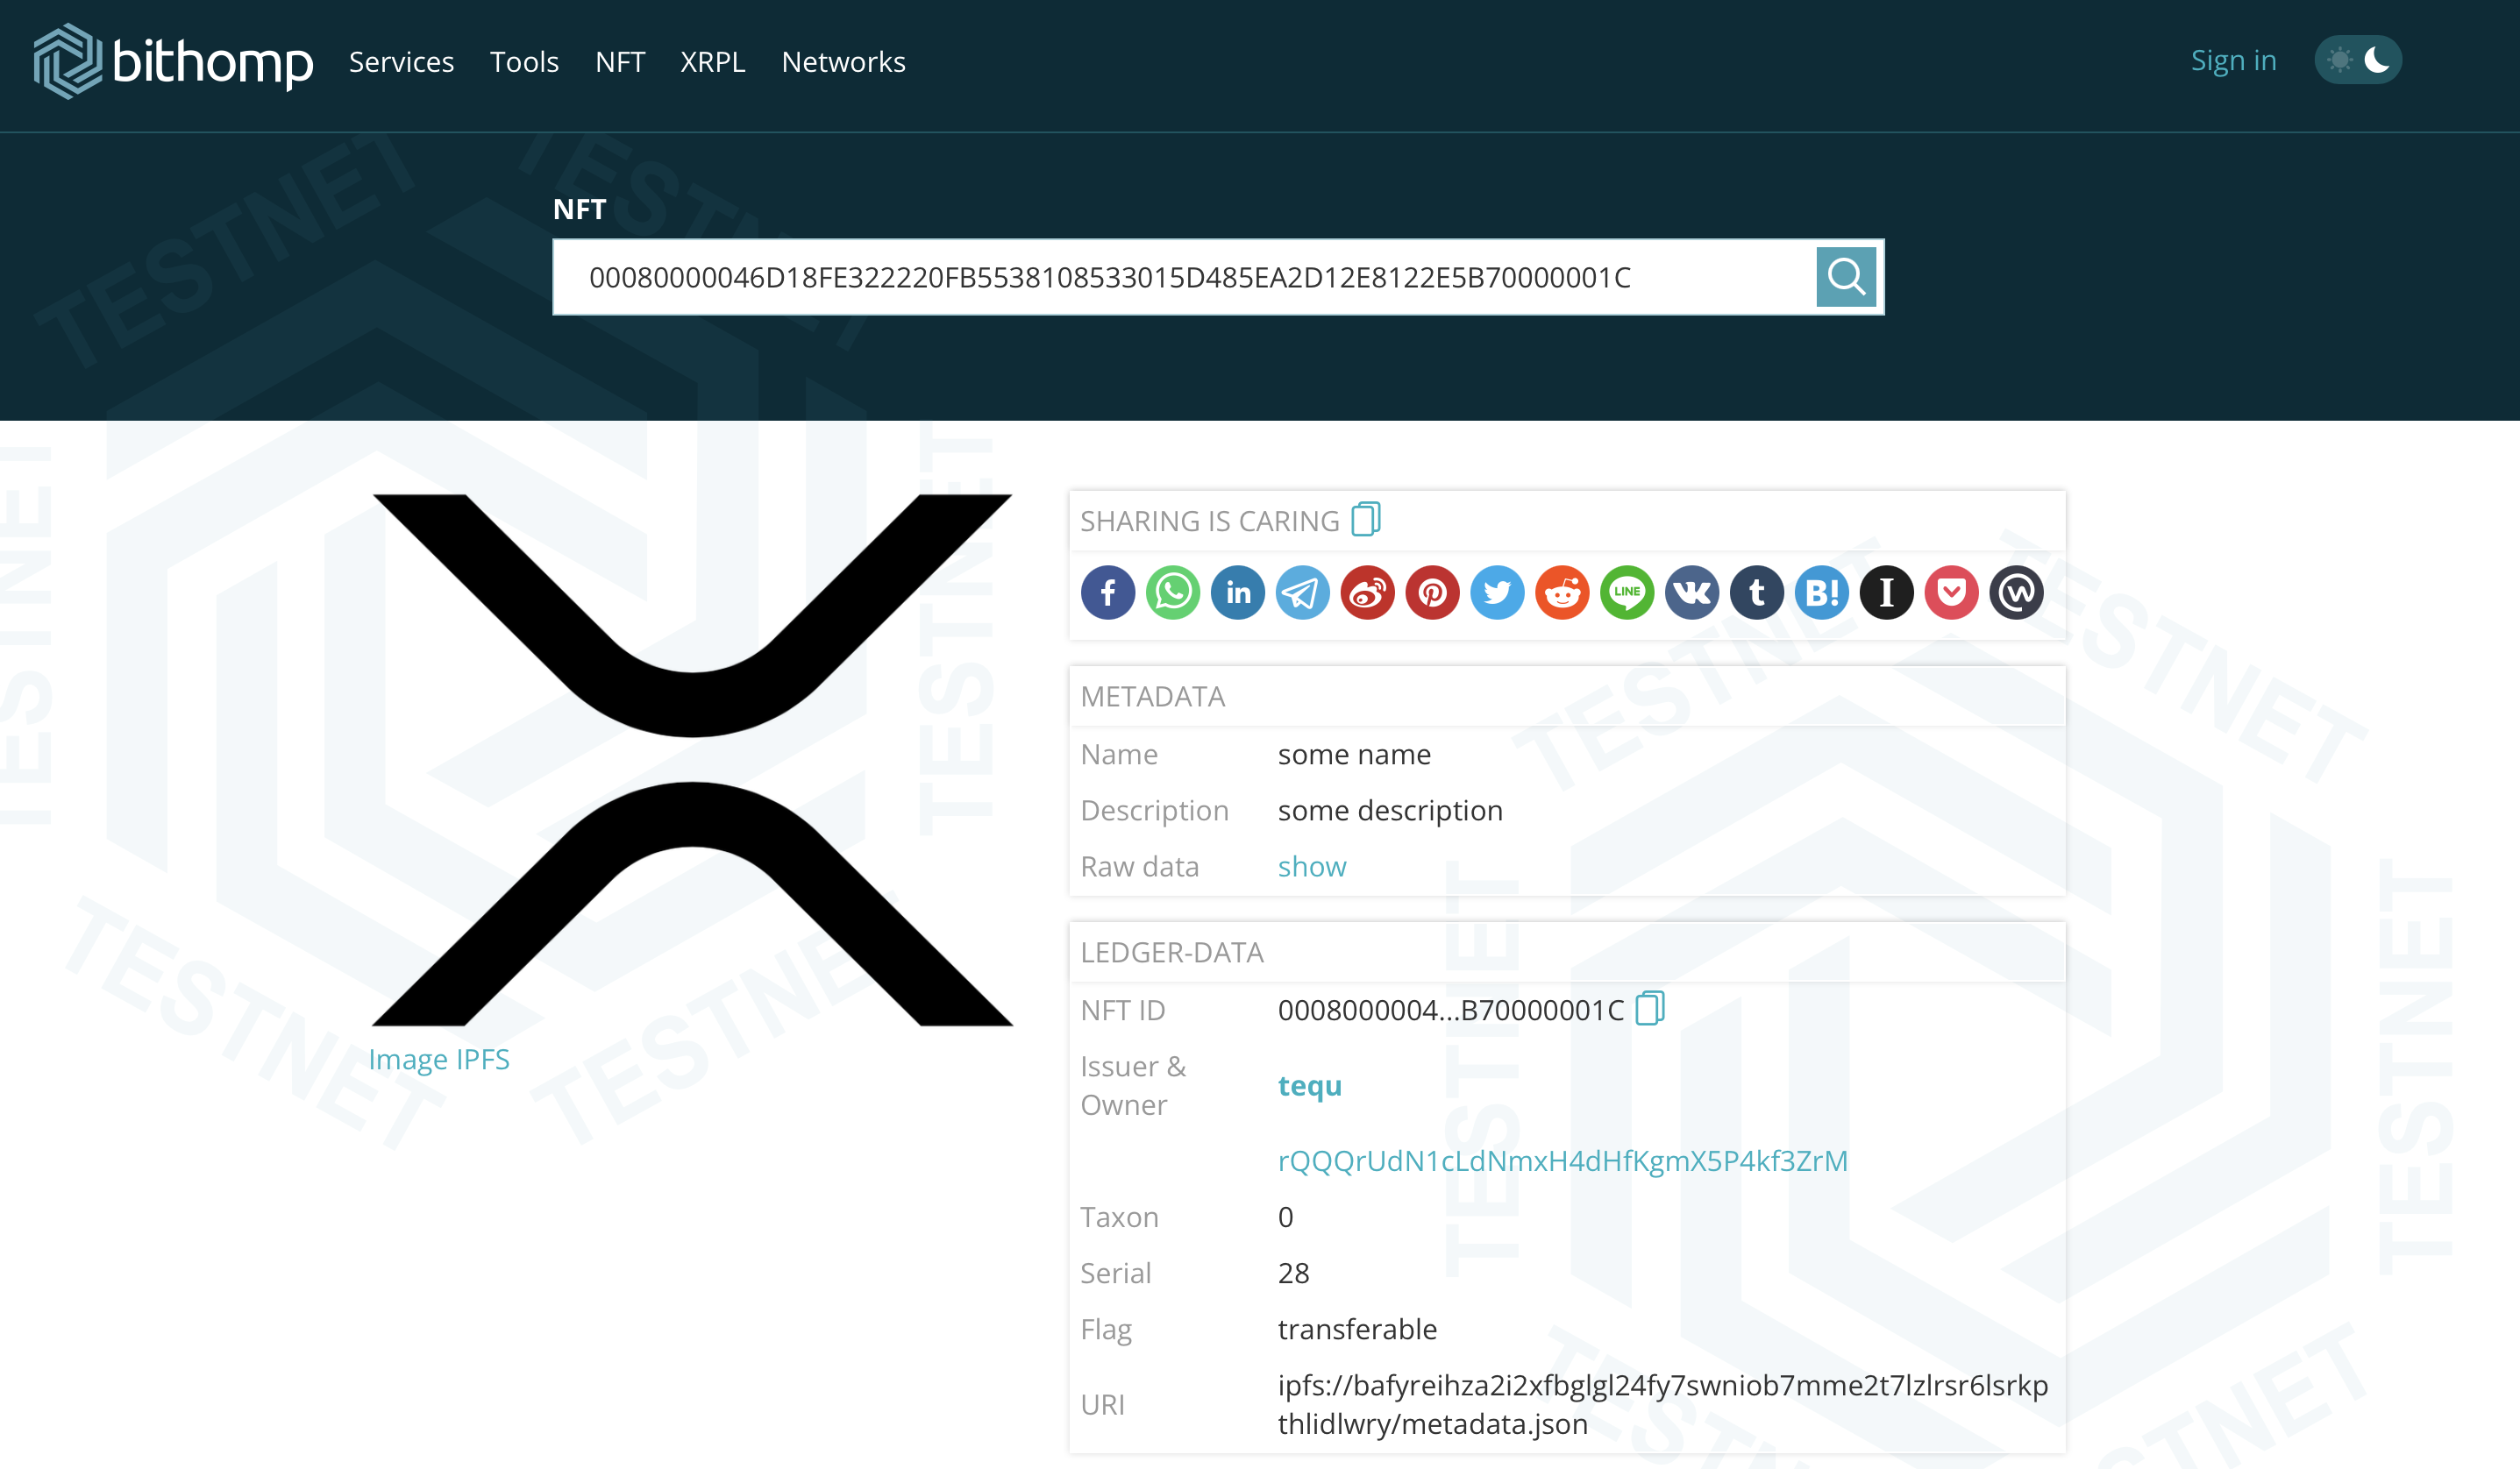Share on Facebook
The width and height of the screenshot is (2520, 1469).
click(x=1108, y=593)
